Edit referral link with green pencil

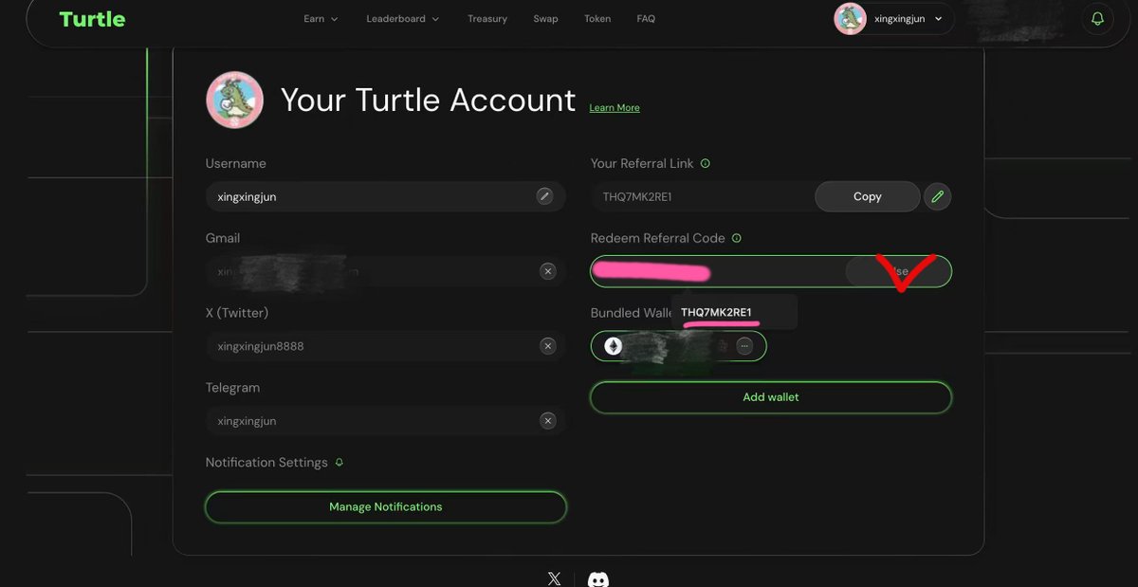tap(937, 196)
